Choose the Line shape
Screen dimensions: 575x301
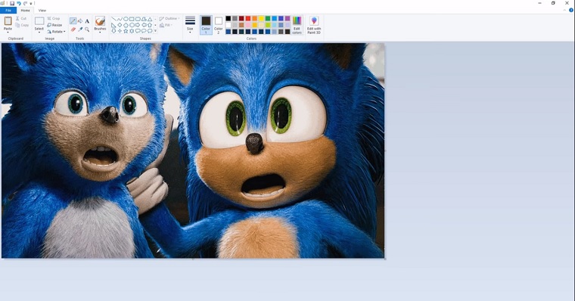pyautogui.click(x=113, y=19)
